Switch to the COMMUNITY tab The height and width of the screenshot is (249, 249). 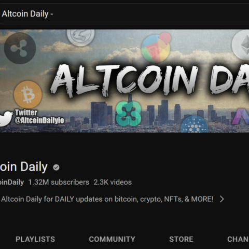[x=112, y=239]
